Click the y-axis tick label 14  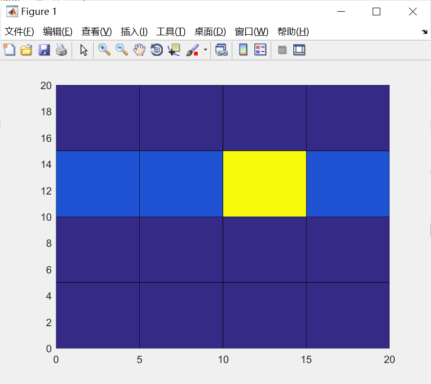click(x=46, y=164)
